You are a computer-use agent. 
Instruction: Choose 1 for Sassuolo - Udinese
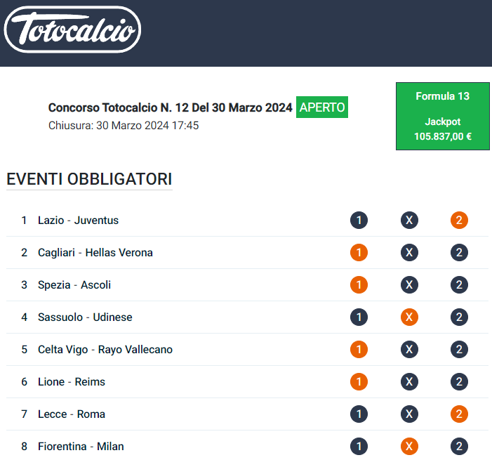point(359,317)
